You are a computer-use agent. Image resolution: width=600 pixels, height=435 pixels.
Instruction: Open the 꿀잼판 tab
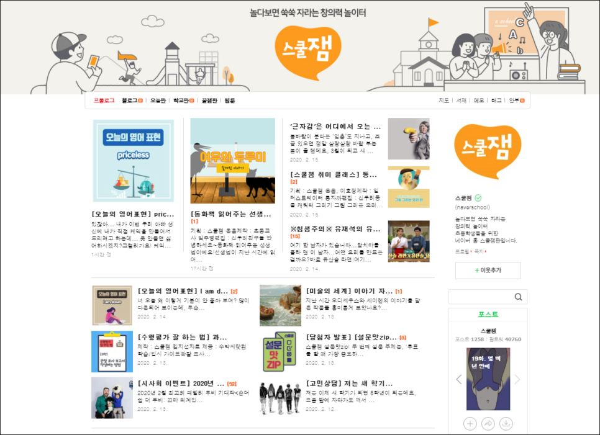[x=209, y=101]
